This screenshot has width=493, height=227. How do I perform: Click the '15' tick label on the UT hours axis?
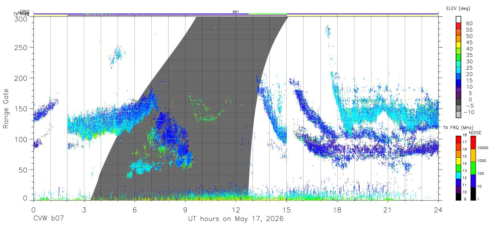coord(286,210)
